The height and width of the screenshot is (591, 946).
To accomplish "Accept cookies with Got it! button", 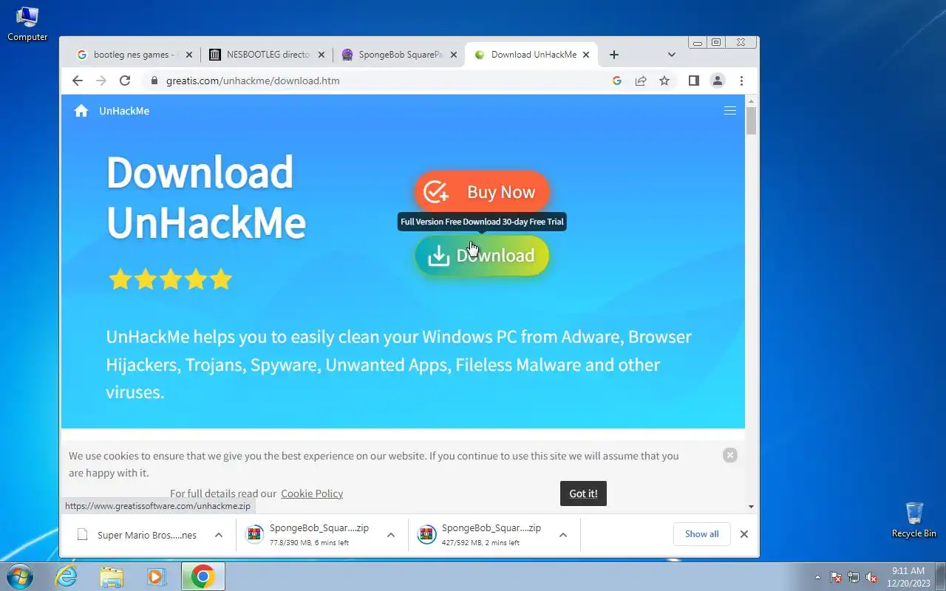I will coord(583,493).
